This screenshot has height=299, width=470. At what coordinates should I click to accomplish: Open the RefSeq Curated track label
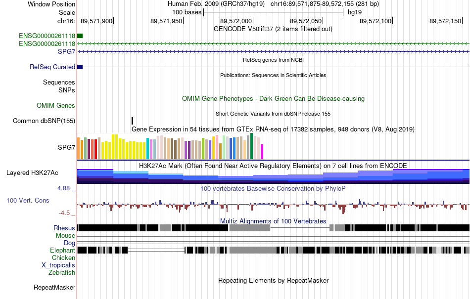click(x=52, y=67)
